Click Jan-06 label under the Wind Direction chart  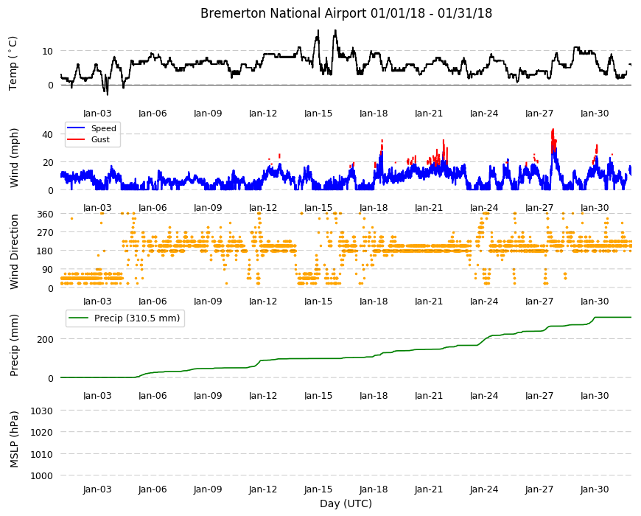[x=153, y=301]
